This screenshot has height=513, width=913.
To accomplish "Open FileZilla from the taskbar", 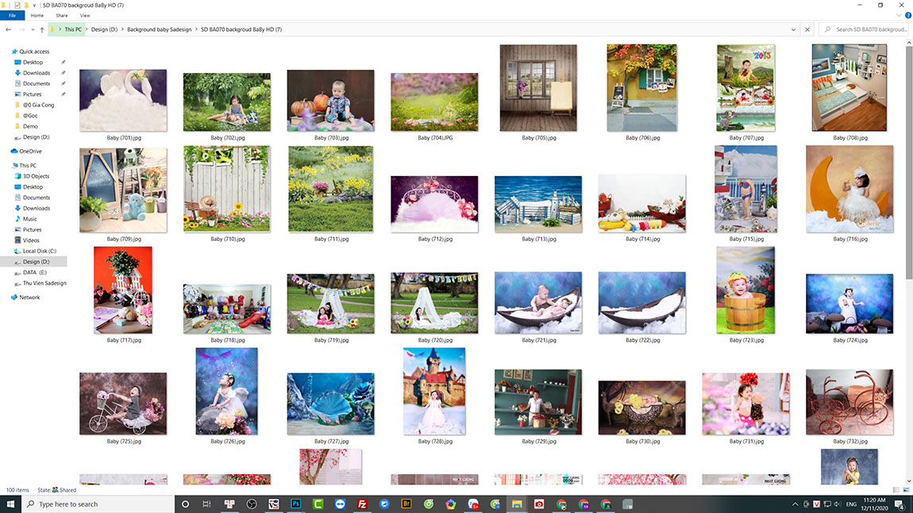I will pos(362,504).
